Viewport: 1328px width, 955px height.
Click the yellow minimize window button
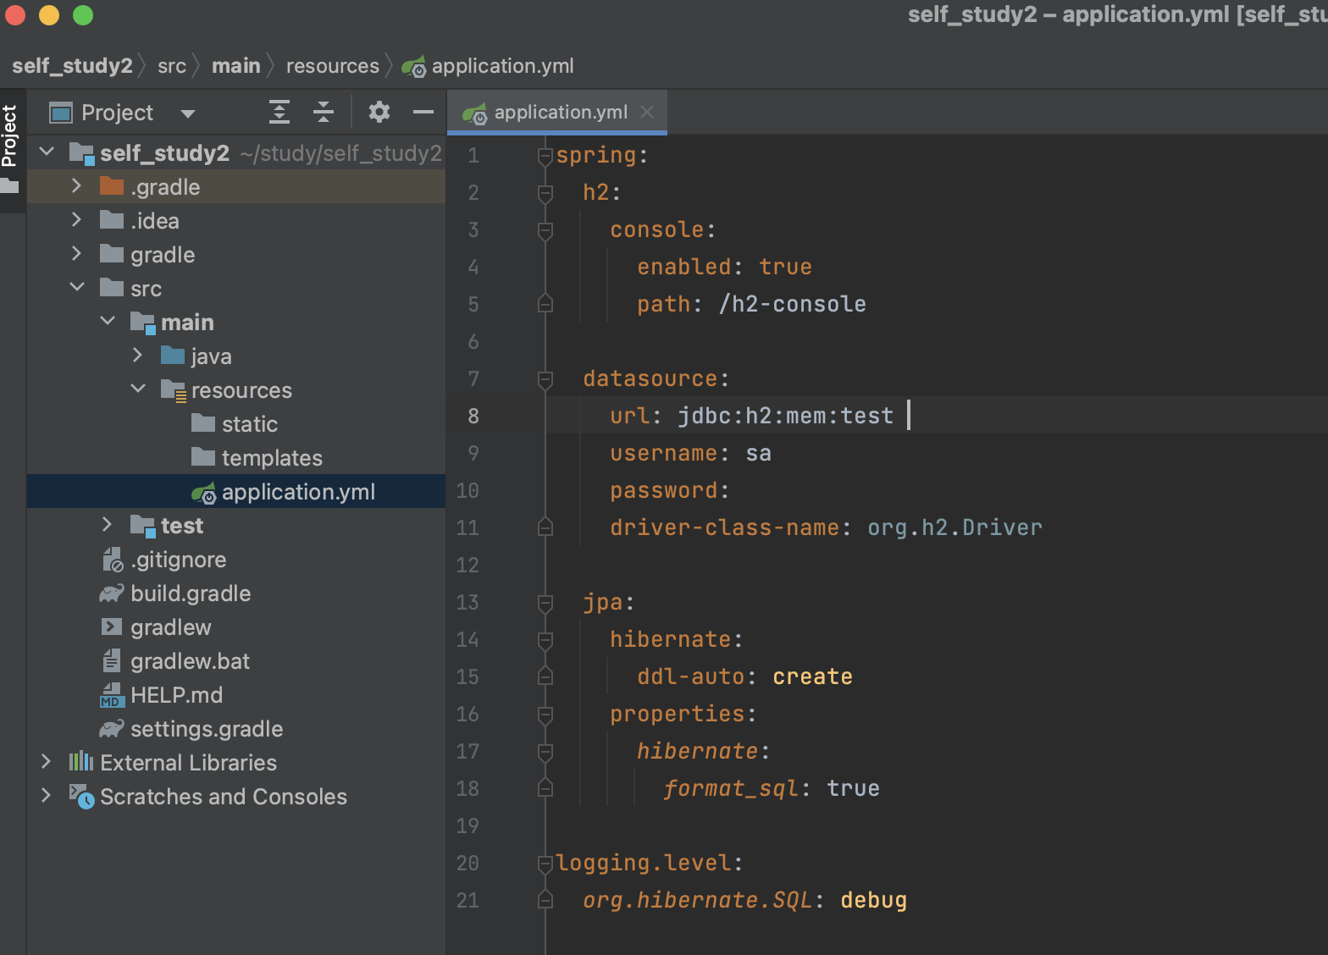coord(49,14)
